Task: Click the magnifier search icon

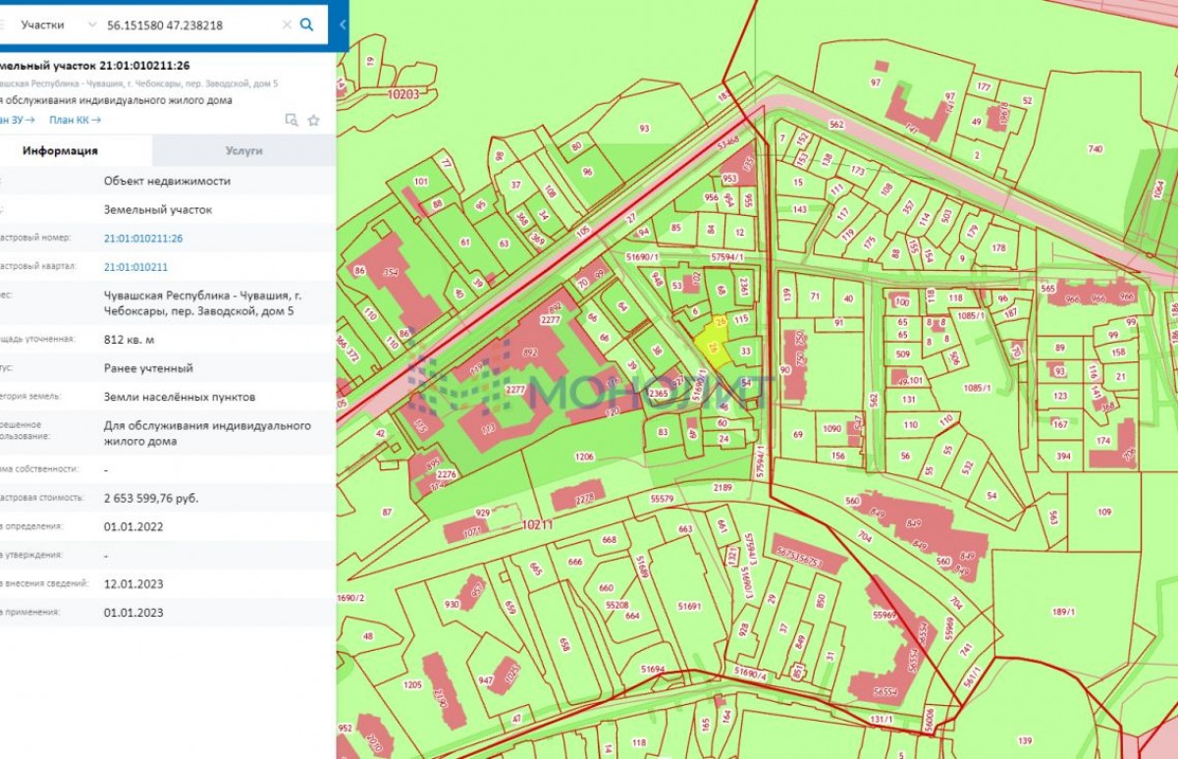Action: tap(306, 25)
